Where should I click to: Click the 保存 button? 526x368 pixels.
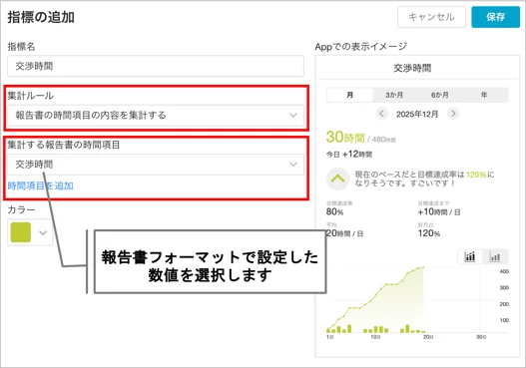pos(495,17)
